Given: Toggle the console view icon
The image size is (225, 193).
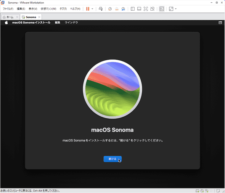Looking at the screenshot, I should 162,9.
